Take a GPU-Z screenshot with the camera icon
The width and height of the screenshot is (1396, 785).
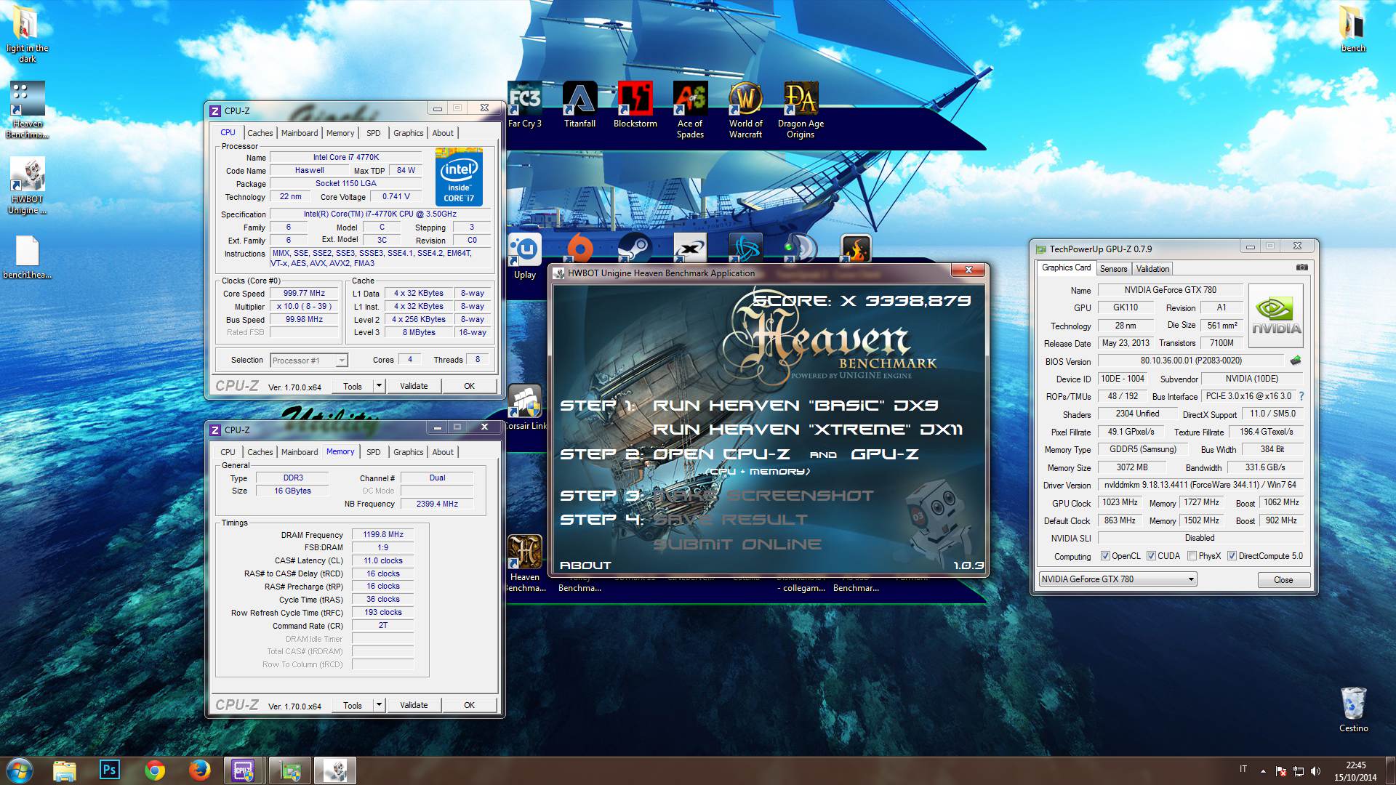click(x=1301, y=267)
